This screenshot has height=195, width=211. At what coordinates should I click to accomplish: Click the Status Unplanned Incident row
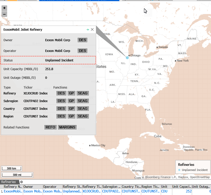coord(48,60)
